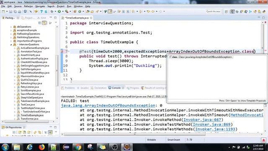Screen dimensions: 268x151
Task: Click the Search flashlight toolbar icon
Action: 98,11
